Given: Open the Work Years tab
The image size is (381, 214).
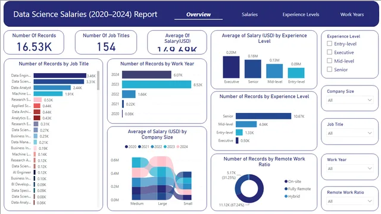Looking at the screenshot, I should (352, 14).
